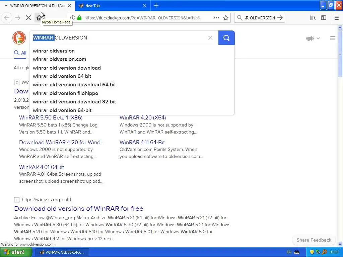Click the browser URL address field

(x=142, y=18)
